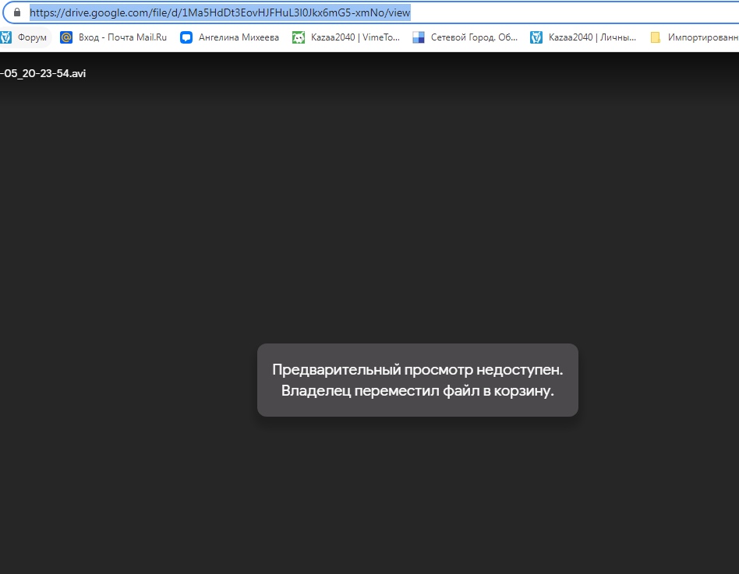Click the Mail.Ru bookmark @ favicon

click(66, 37)
